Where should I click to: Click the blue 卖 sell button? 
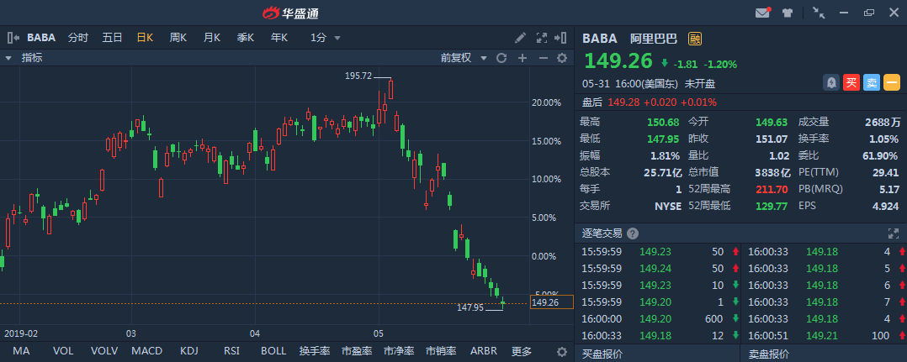point(872,82)
